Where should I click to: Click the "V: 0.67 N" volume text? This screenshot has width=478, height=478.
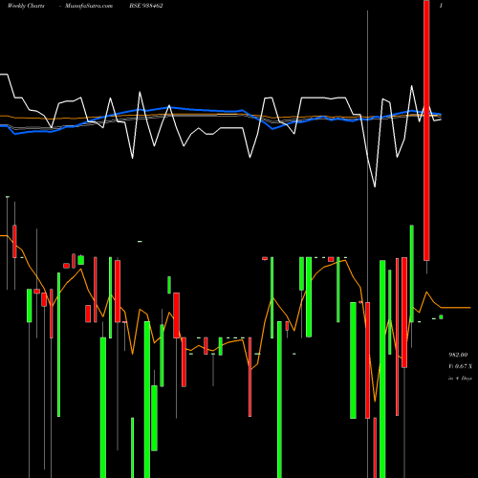(460, 366)
